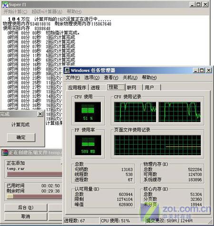Open 关机(U) menu in Task Manager
This screenshot has height=226, width=214.
130,78
